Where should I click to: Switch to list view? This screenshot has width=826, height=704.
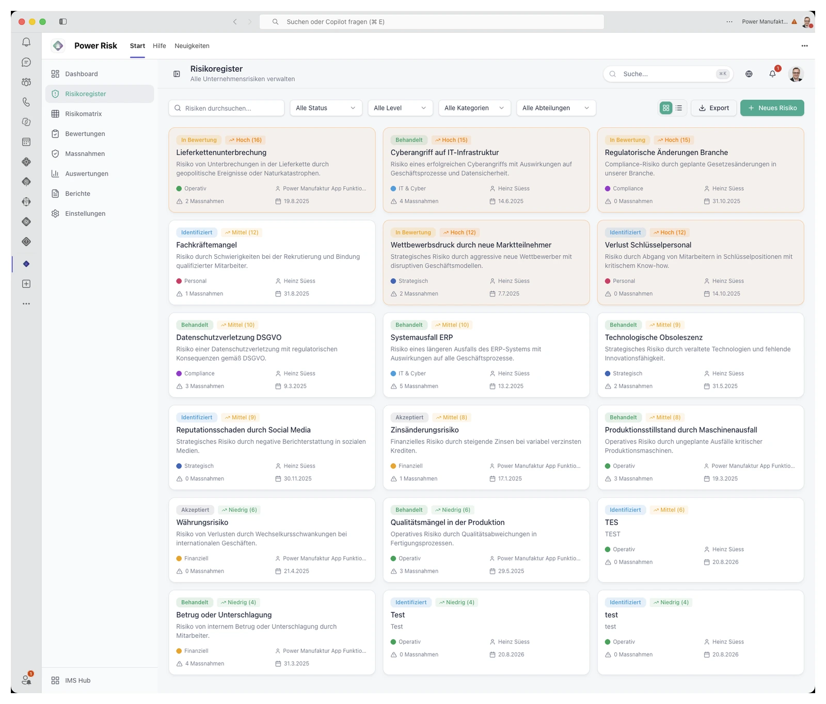click(679, 108)
